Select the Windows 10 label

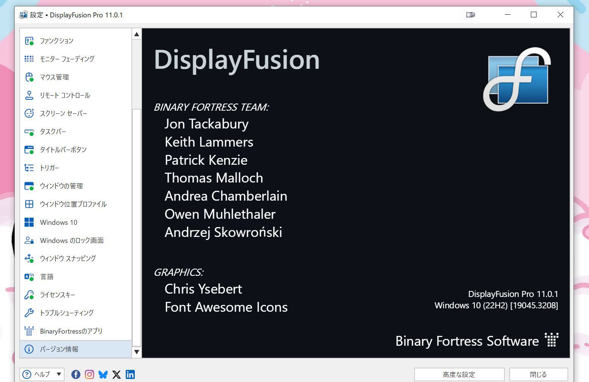pyautogui.click(x=59, y=222)
